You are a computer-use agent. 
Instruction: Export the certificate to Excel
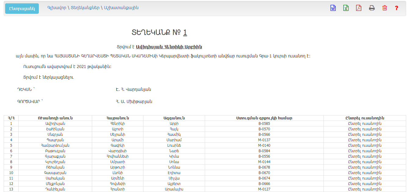(346, 8)
